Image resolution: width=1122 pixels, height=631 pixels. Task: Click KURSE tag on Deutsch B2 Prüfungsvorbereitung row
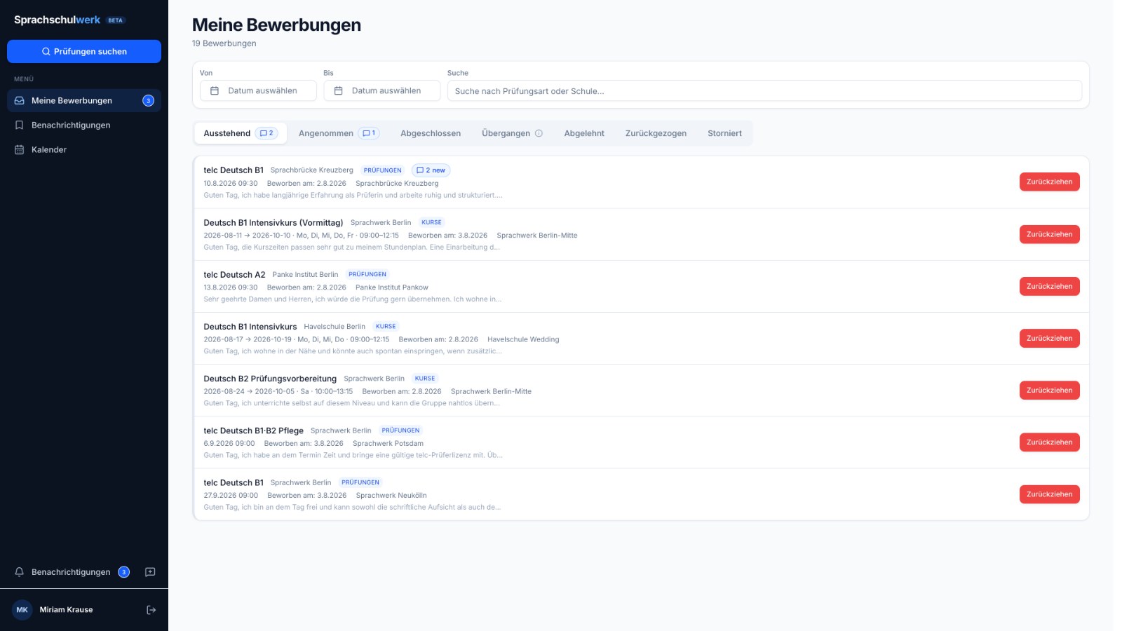click(x=425, y=378)
